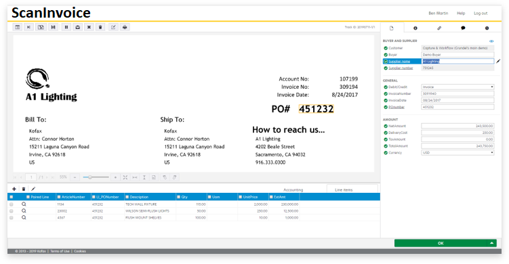Click the fit-to-screen zoom icon

125,177
